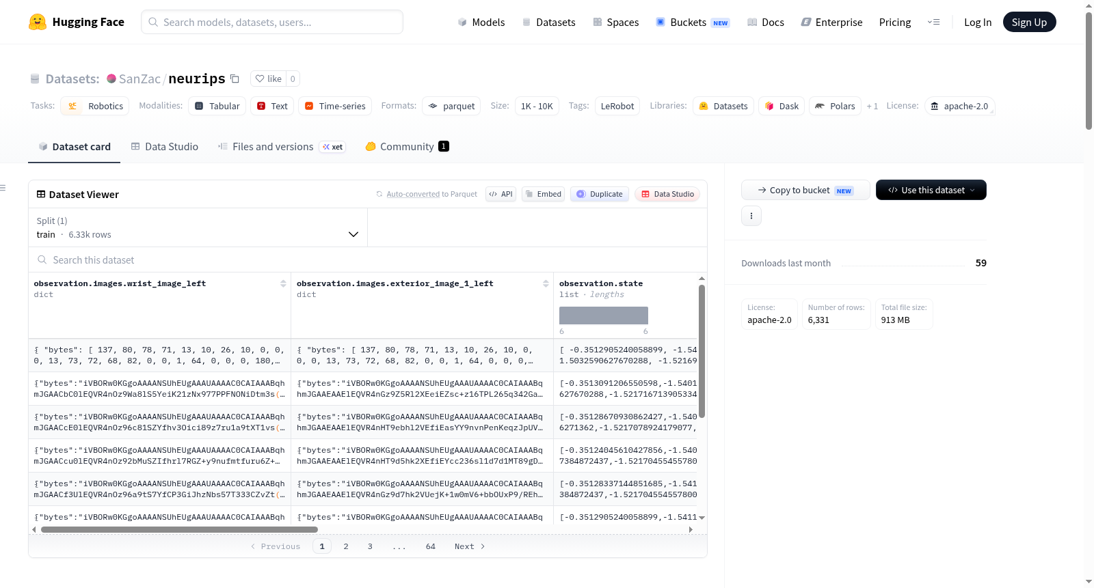
Task: Go to page 3 of results
Action: coord(370,546)
